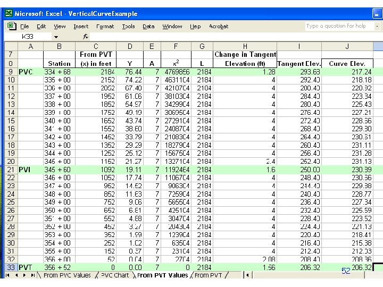The width and height of the screenshot is (383, 287).
Task: Select column A header
Action: click(x=30, y=46)
